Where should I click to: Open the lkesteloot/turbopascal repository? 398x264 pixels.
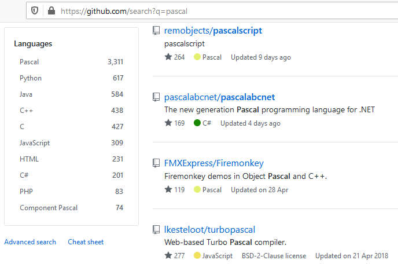(209, 230)
